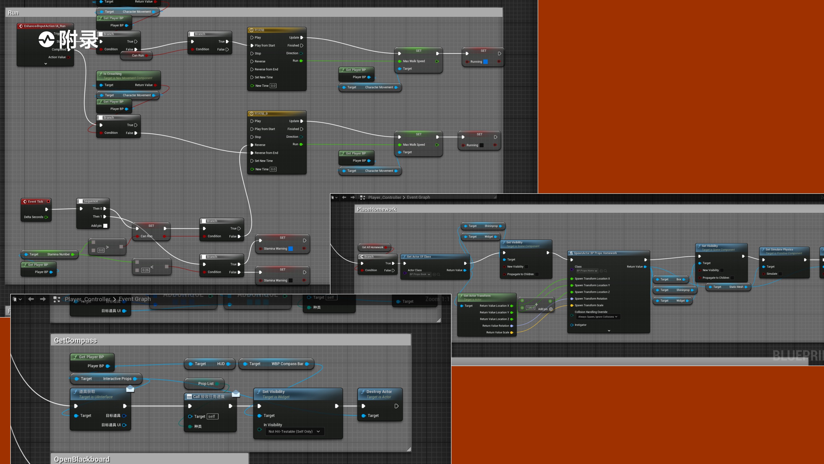
Task: Click clock icon on 时间轴_0 timeline node
Action: (x=251, y=113)
